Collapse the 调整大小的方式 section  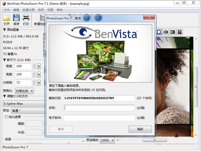pyautogui.click(x=4, y=96)
